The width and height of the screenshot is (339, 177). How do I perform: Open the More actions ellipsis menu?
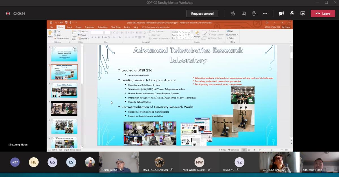[265, 14]
